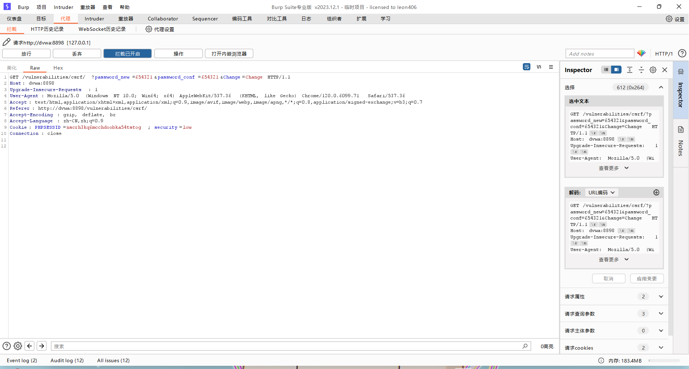The image size is (689, 369).
Task: Toggle non-printable characters \n display
Action: tap(539, 67)
